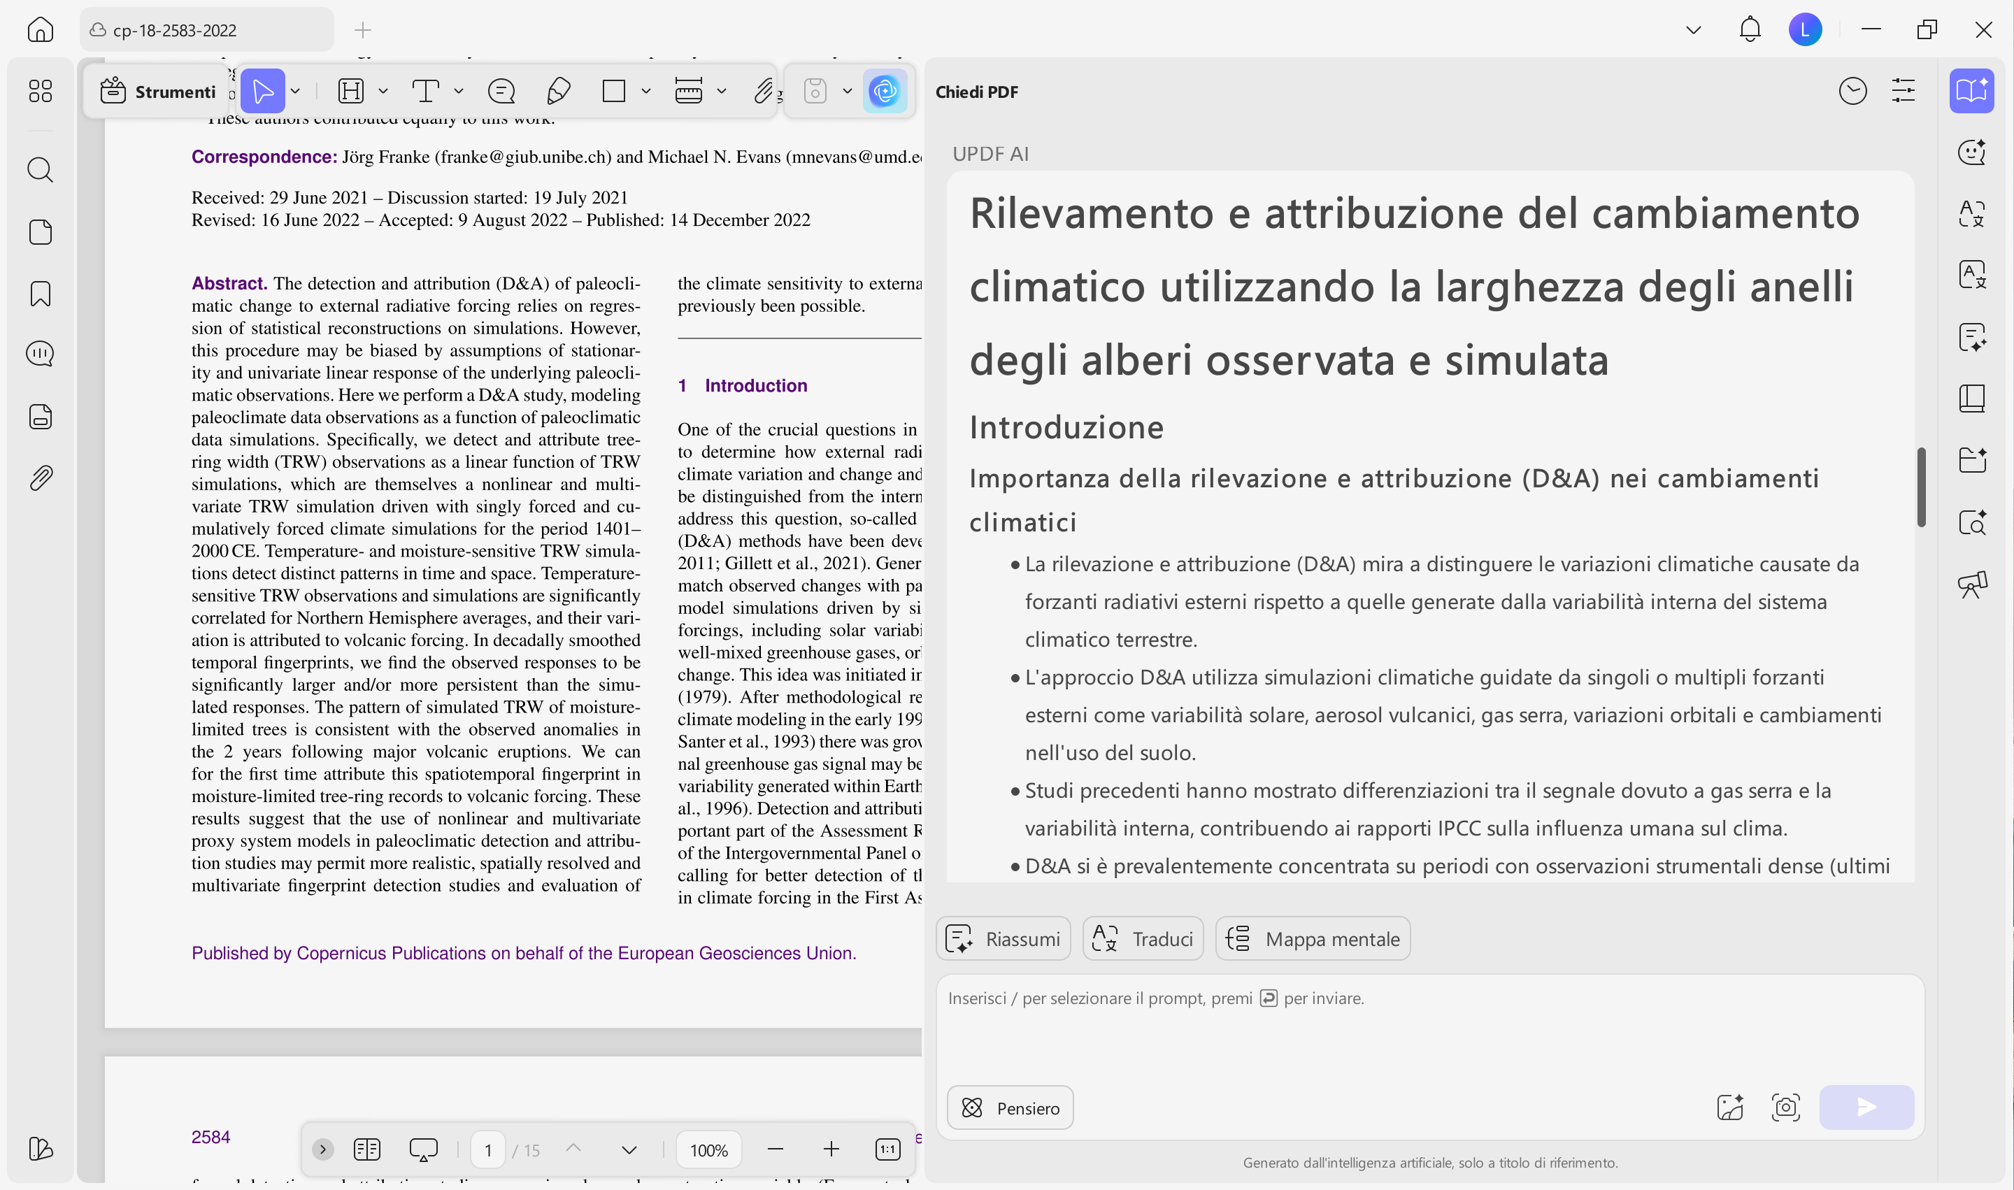Screen dimensions: 2014x1190
Task: Expand the selection tool dropdown arrow
Action: pos(296,92)
